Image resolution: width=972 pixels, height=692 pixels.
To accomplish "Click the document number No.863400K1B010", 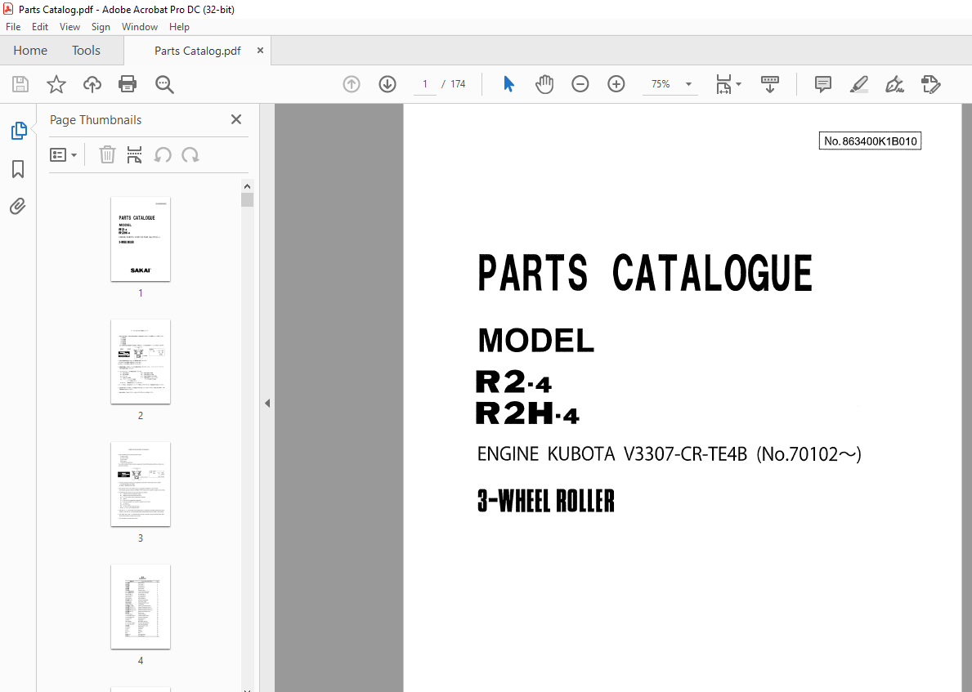I will click(x=871, y=141).
